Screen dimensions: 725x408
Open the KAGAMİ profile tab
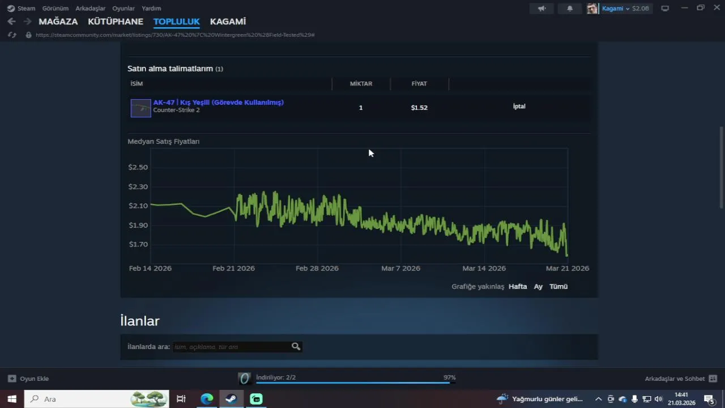coord(228,22)
